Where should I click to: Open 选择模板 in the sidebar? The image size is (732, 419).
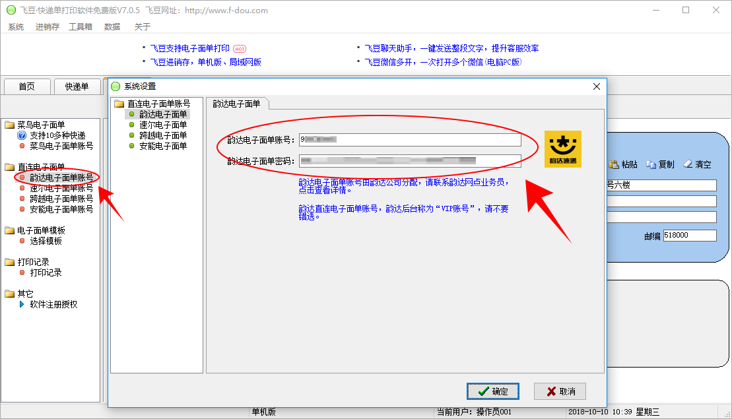(x=46, y=242)
